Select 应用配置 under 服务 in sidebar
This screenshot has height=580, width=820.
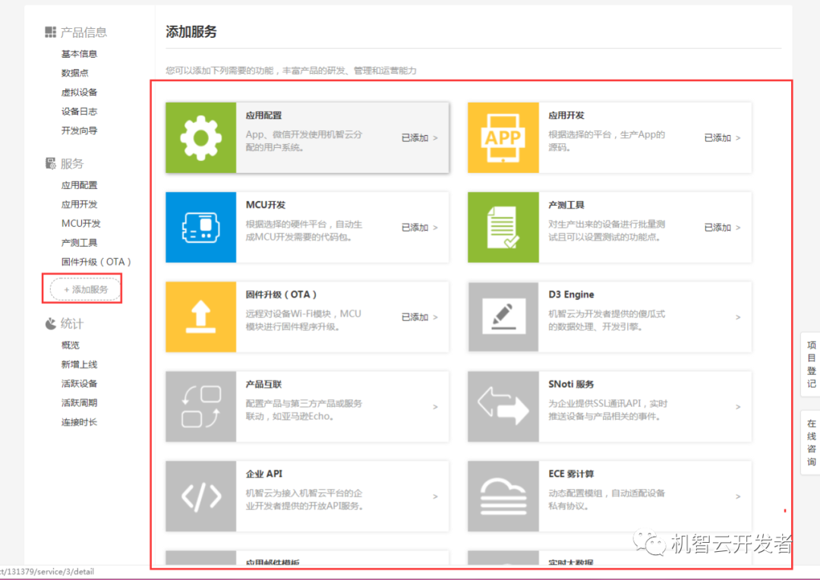pyautogui.click(x=79, y=185)
